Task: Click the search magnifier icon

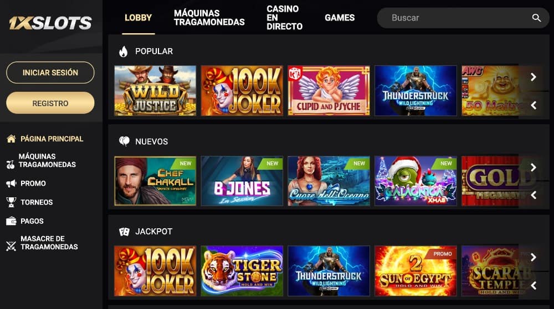Action: (x=536, y=18)
